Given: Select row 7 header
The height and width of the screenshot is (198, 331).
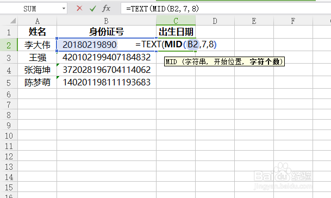Looking at the screenshot, I should pos(9,104).
